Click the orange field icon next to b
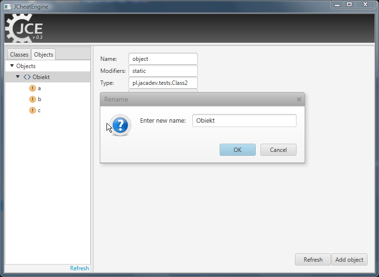The image size is (379, 277). click(x=33, y=99)
